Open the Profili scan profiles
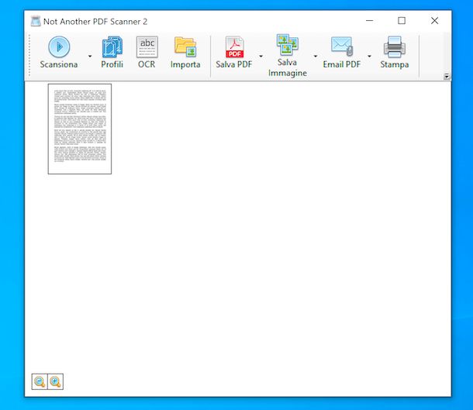 coord(112,53)
